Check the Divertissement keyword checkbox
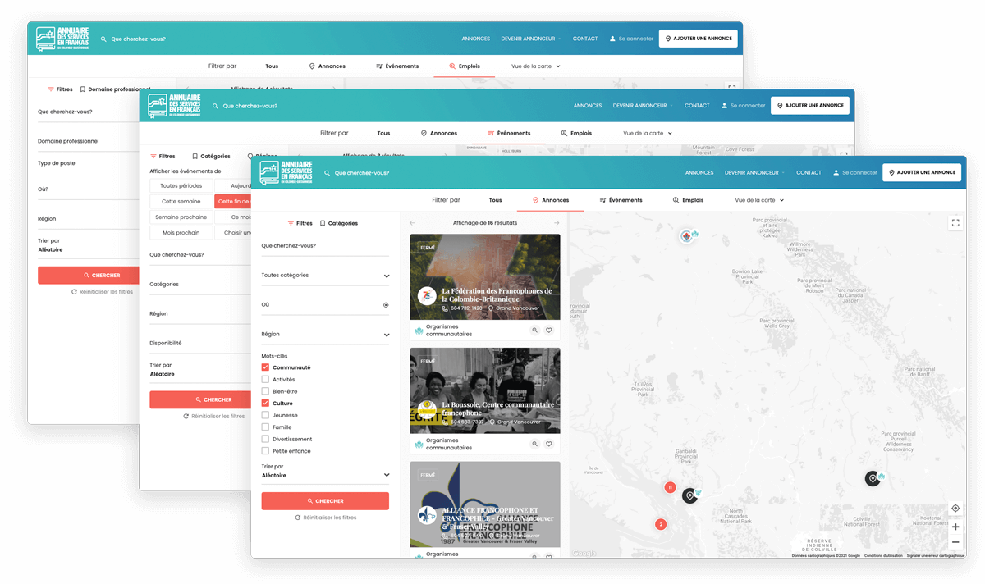Viewport: 985px width, 584px height. 265,439
